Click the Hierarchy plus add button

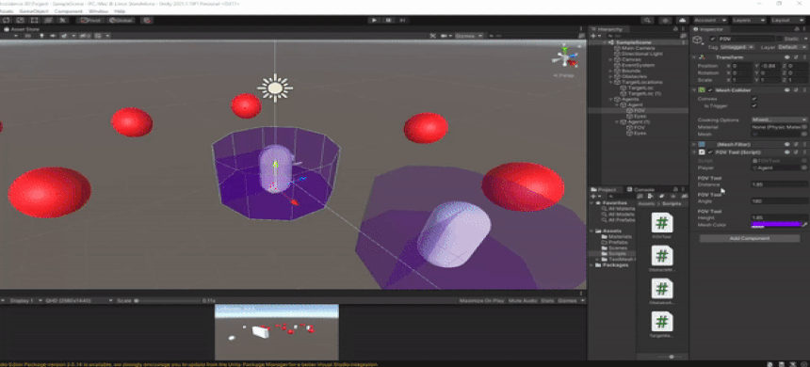click(x=593, y=36)
